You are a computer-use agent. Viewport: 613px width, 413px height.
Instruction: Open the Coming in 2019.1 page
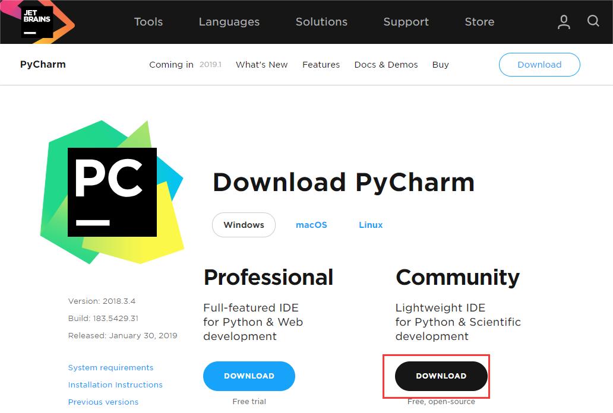tap(185, 65)
